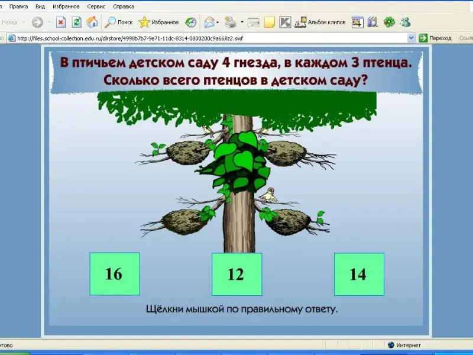473x355 pixels.
Task: Click the Stop loading icon
Action: click(x=60, y=22)
